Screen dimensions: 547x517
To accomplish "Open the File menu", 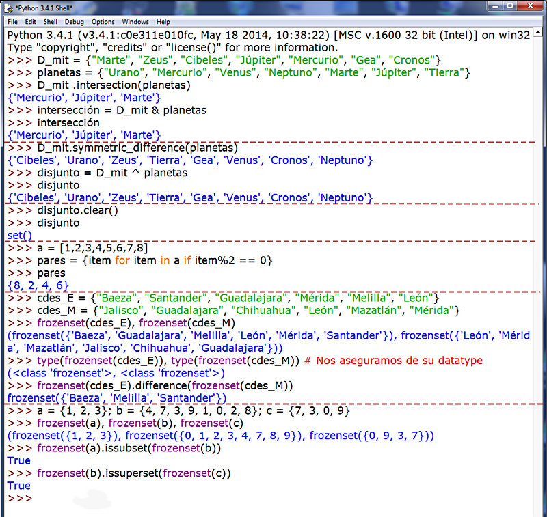I will [12, 21].
